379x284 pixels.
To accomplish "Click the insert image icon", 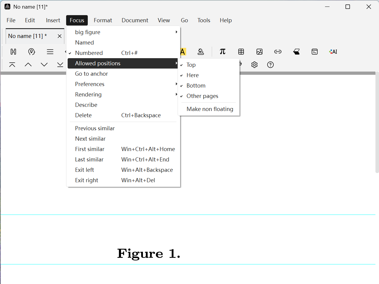I will coord(259,52).
